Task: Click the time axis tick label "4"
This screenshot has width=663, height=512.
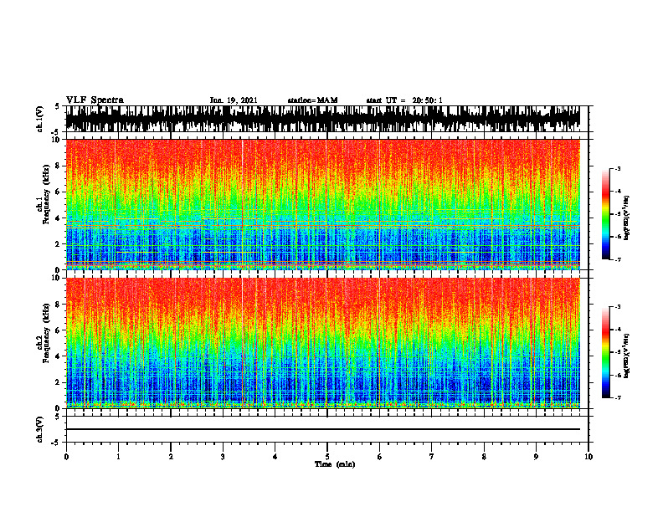Action: (x=275, y=457)
